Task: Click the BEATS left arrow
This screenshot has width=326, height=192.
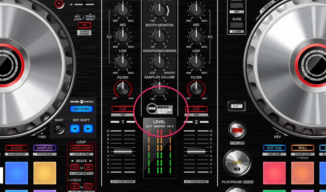Action: point(72,161)
